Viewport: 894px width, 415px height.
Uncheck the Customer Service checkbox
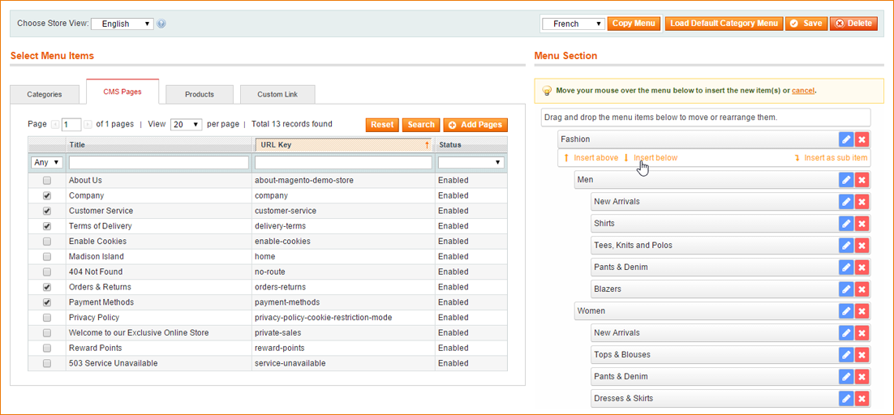pyautogui.click(x=47, y=212)
